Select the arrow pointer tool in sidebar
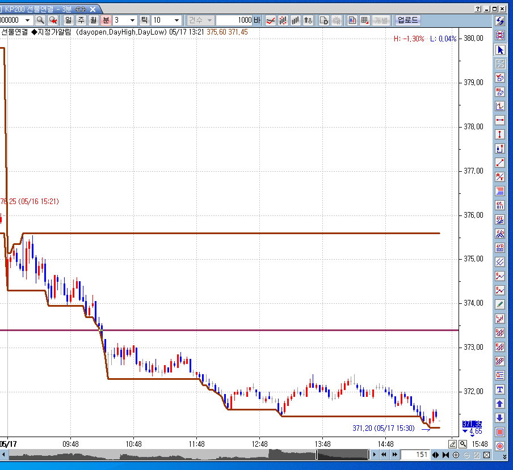 500,50
